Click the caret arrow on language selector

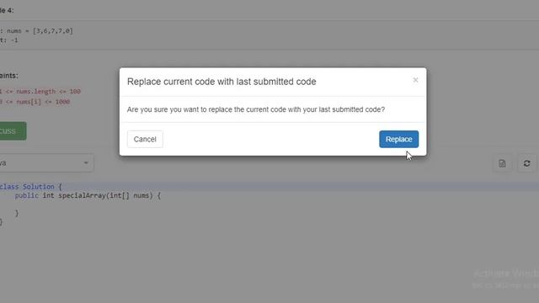point(86,162)
